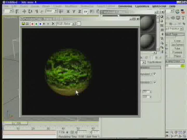Open the Help menu
Viewport: 187px width, 140px height.
click(172, 6)
